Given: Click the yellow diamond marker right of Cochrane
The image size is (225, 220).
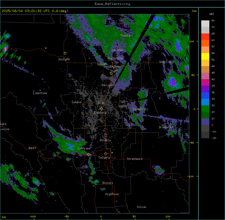Looking at the screenshot, I should point(89,154).
